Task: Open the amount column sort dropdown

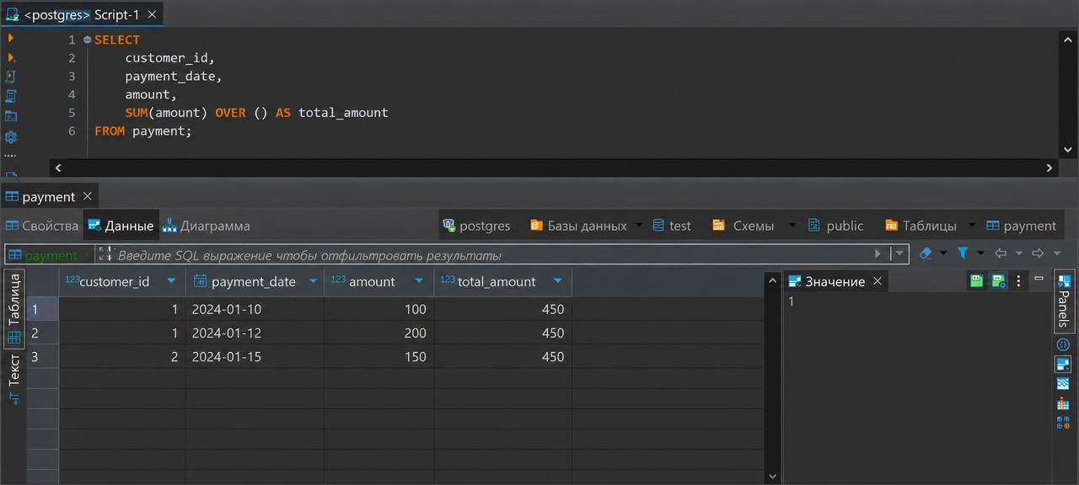Action: pos(419,281)
